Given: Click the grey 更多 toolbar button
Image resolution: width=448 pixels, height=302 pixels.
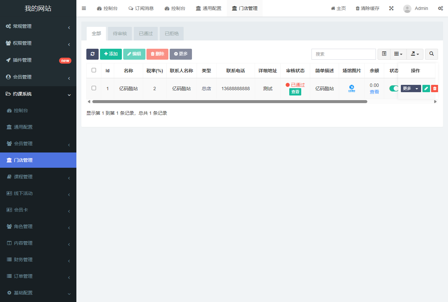Looking at the screenshot, I should pyautogui.click(x=181, y=54).
